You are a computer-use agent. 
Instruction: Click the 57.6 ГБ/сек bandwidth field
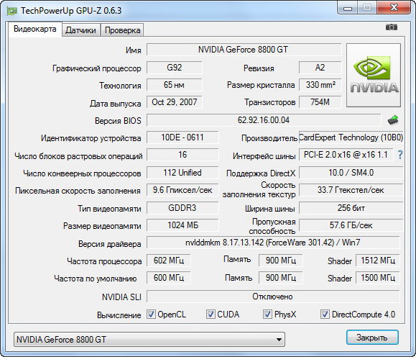(x=351, y=225)
